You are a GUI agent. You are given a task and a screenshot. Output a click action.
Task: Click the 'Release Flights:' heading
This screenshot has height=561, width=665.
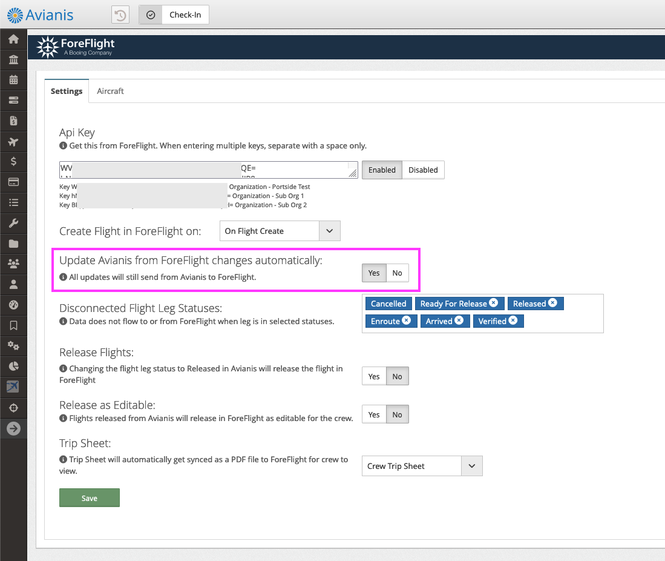97,353
